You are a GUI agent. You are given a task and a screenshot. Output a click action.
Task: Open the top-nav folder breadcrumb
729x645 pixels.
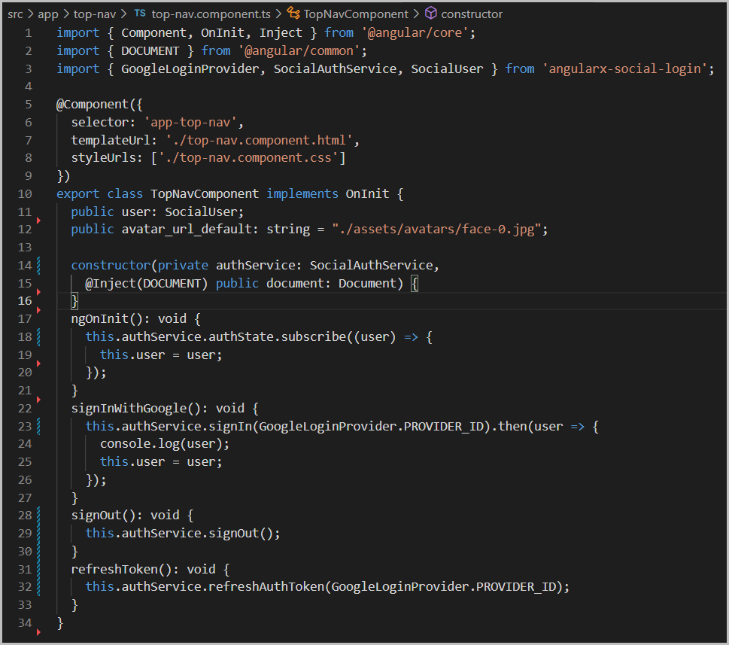94,14
